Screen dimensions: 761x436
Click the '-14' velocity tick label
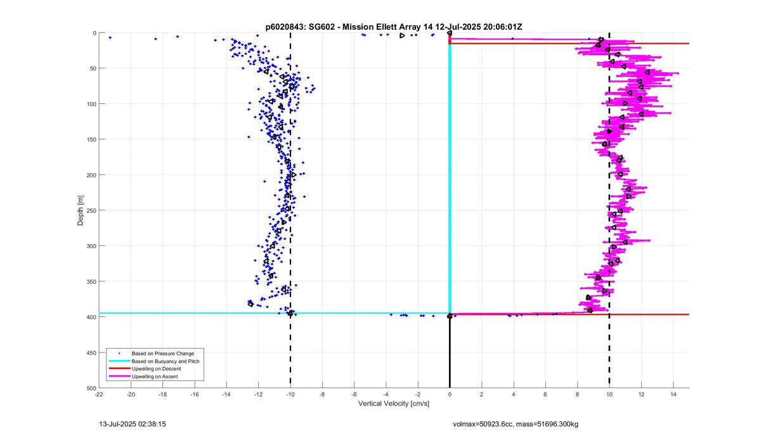click(x=226, y=394)
